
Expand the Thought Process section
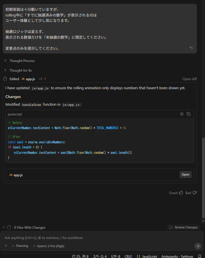point(19,61)
